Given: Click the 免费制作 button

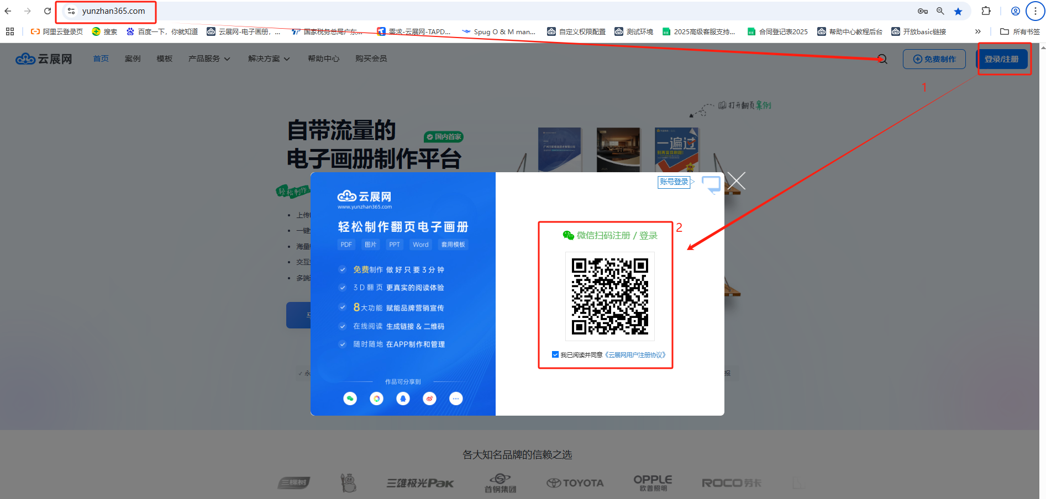Looking at the screenshot, I should [934, 59].
